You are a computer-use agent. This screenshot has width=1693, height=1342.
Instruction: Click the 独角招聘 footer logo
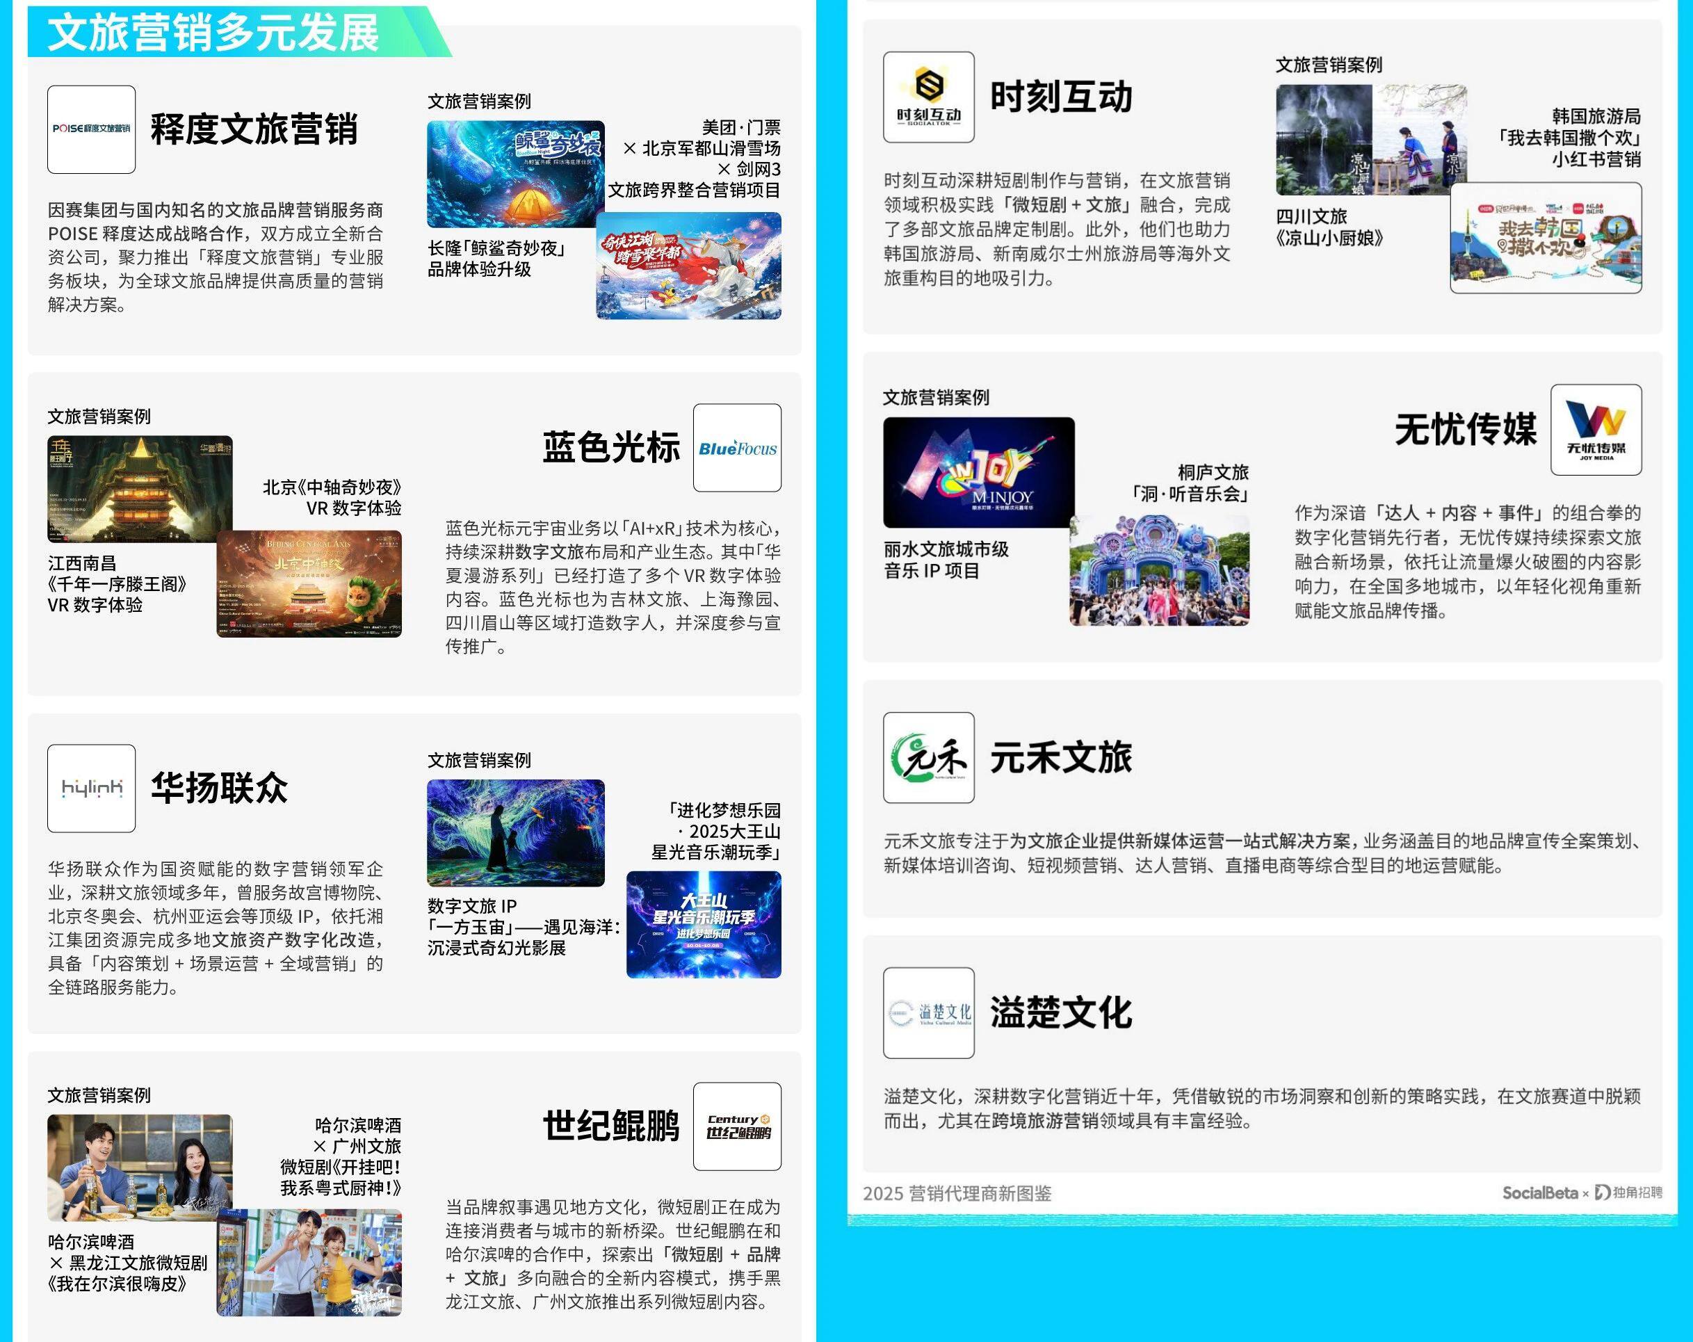point(1628,1193)
